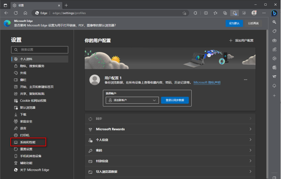Open tab actions menu icon
The height and width of the screenshot is (179, 281).
5,5
